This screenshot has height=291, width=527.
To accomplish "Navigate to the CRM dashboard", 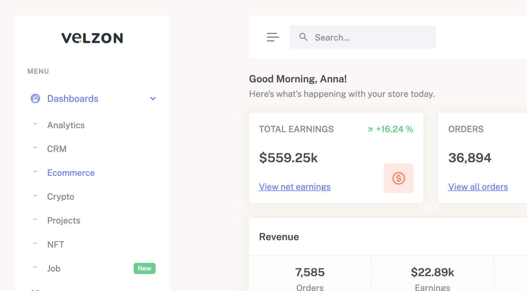I will tap(57, 149).
